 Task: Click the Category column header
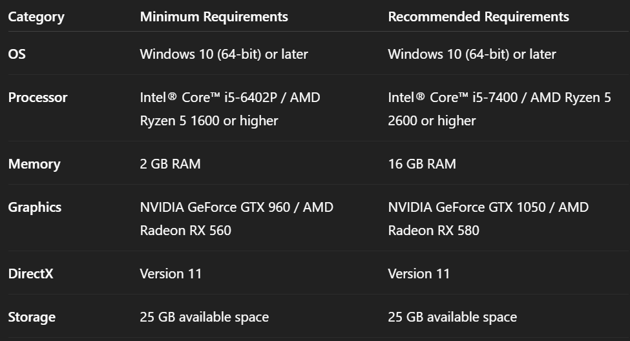tap(36, 17)
